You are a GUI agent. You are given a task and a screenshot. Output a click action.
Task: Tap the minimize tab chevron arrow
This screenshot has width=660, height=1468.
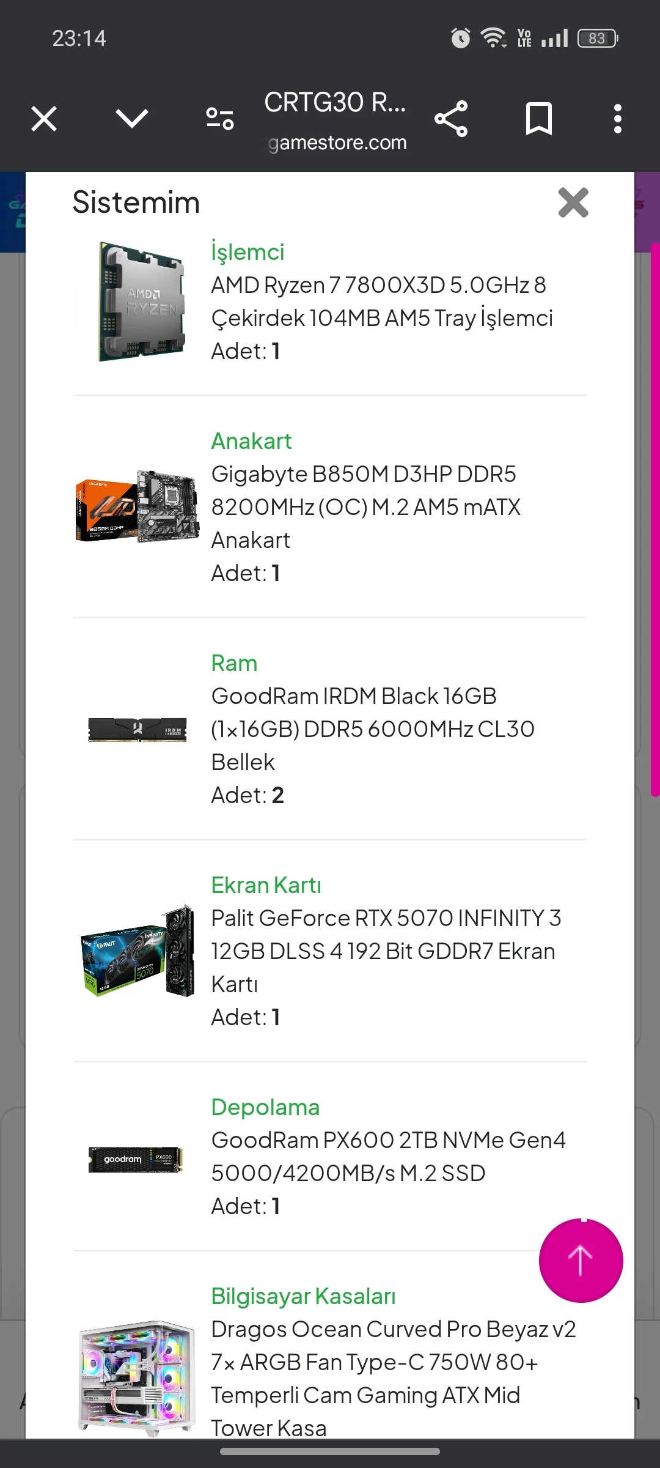click(132, 119)
